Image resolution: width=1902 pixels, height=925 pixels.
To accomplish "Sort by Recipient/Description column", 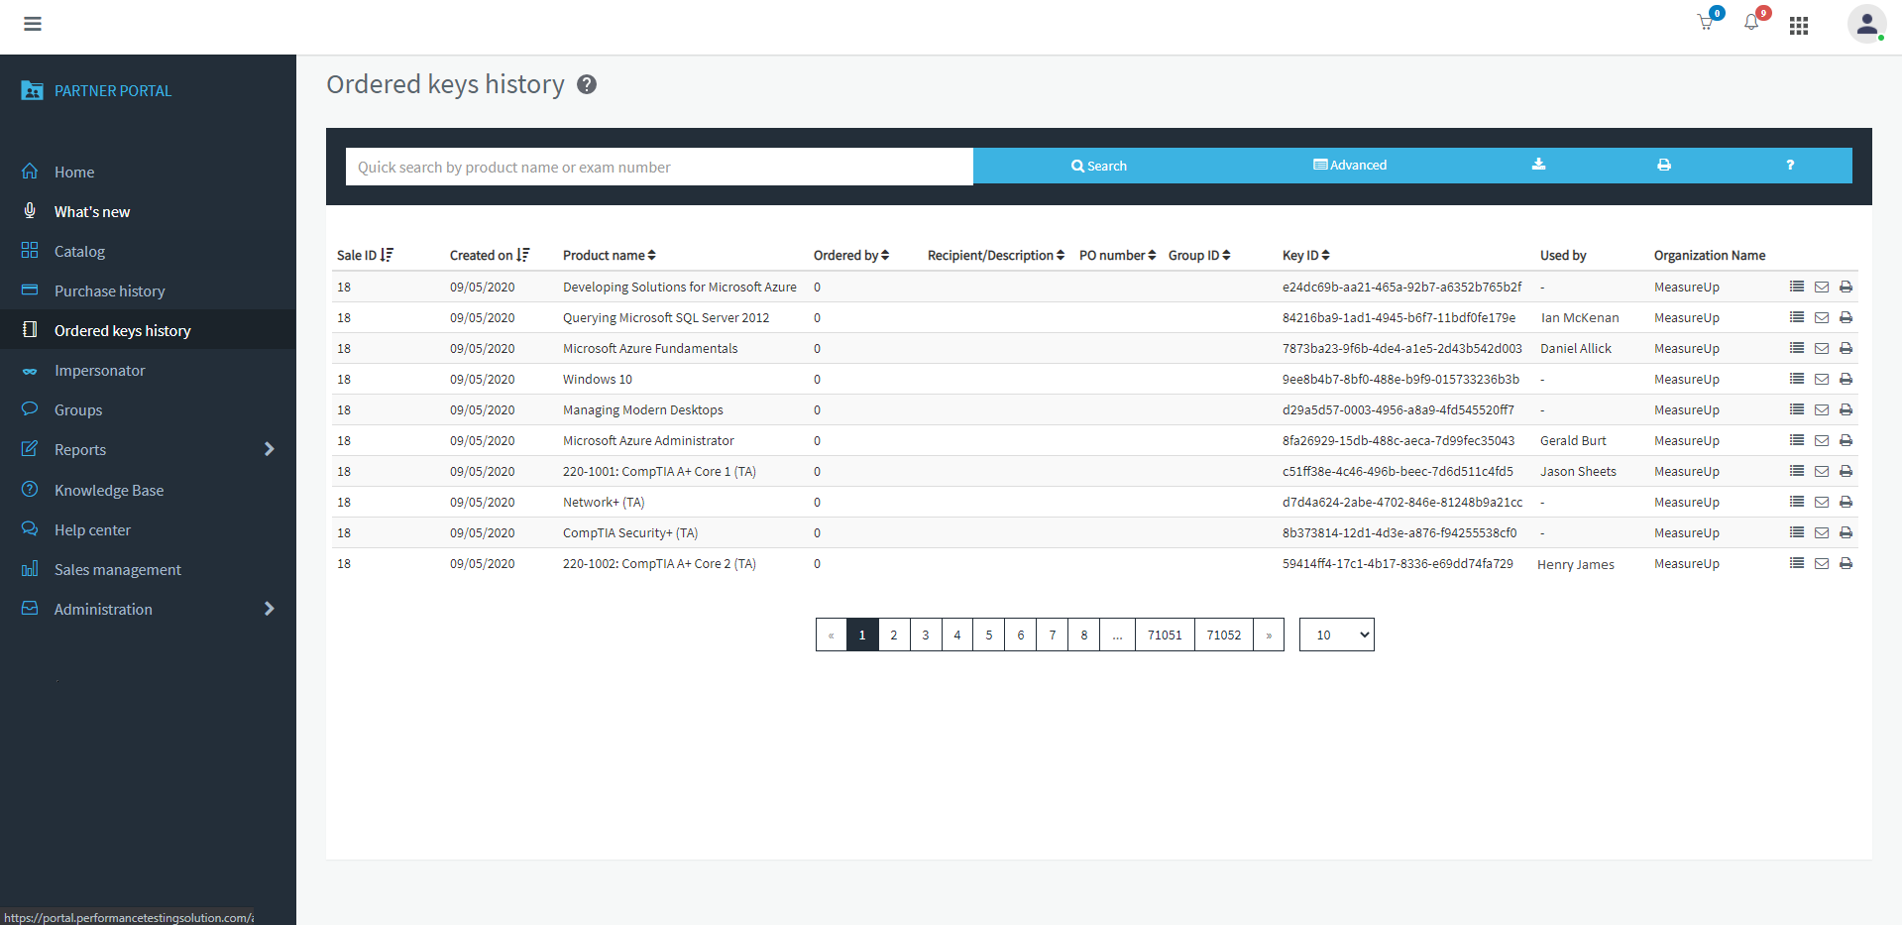I will pyautogui.click(x=996, y=255).
